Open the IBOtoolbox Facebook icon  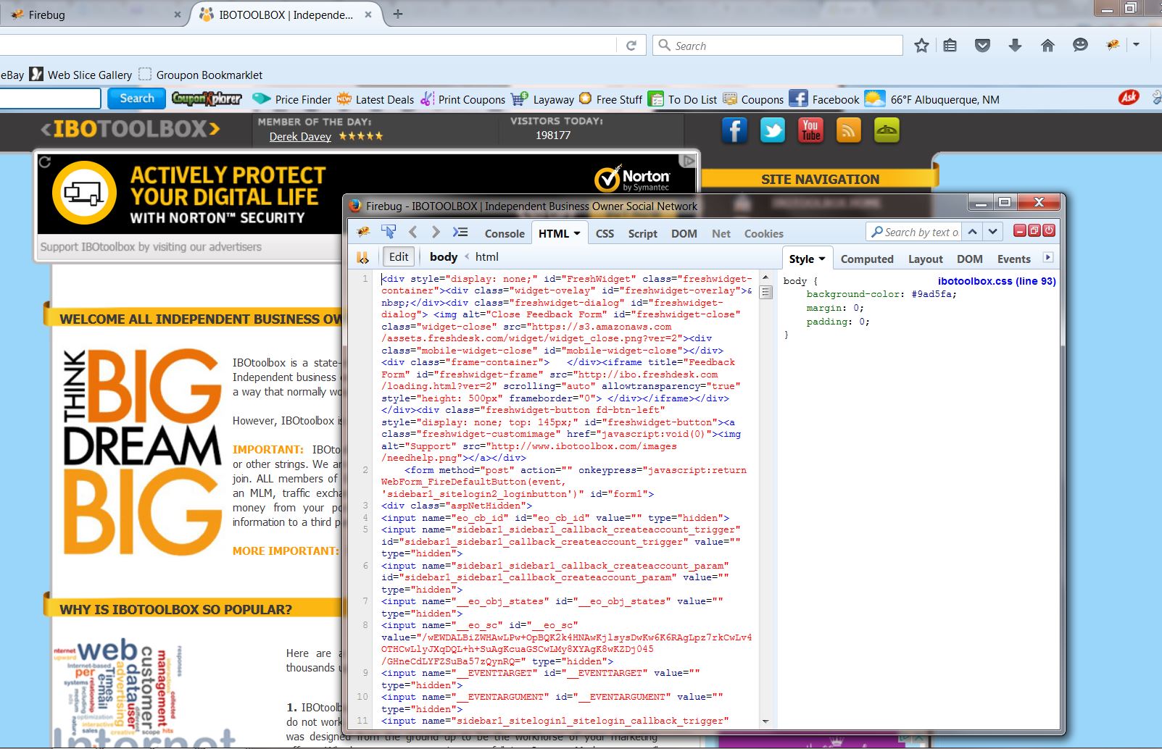(734, 130)
